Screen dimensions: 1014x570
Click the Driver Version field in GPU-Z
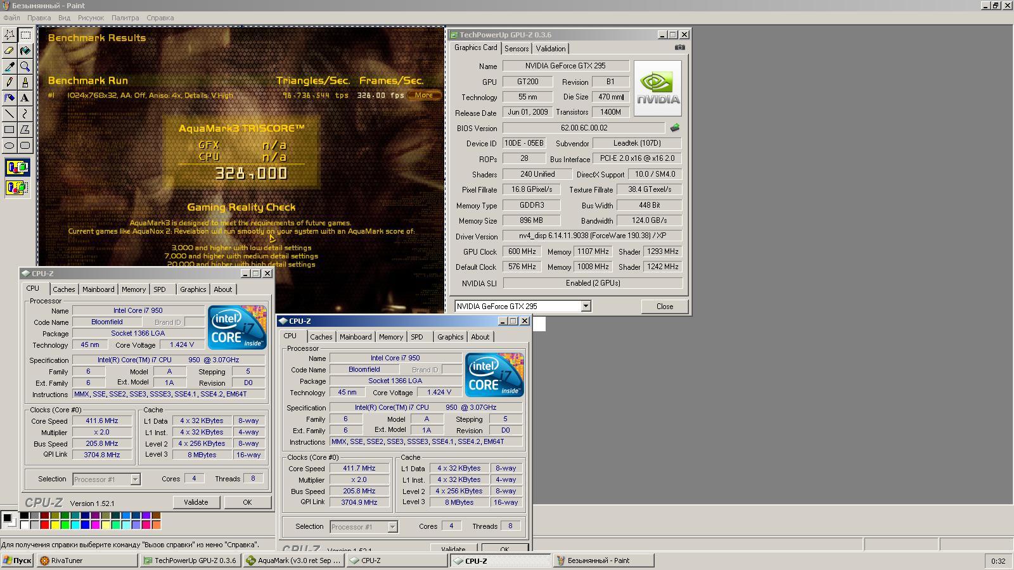click(x=593, y=236)
